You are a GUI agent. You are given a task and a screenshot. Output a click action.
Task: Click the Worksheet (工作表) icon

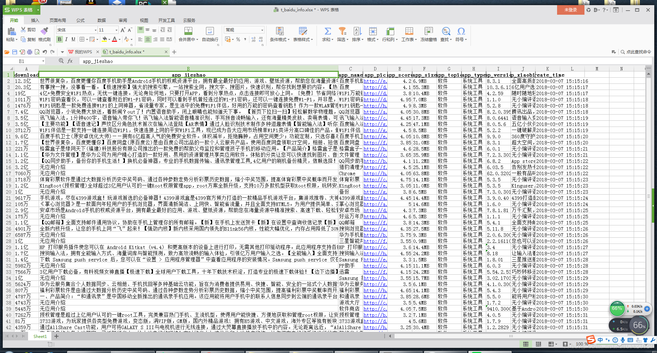point(409,31)
